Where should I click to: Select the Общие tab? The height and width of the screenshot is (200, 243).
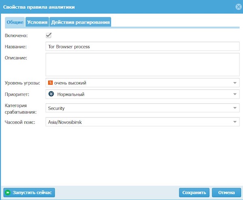pos(15,22)
